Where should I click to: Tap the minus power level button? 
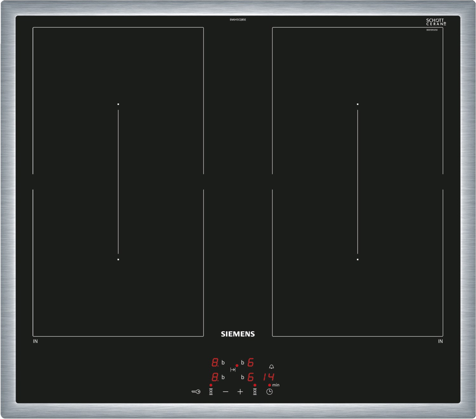(x=226, y=392)
